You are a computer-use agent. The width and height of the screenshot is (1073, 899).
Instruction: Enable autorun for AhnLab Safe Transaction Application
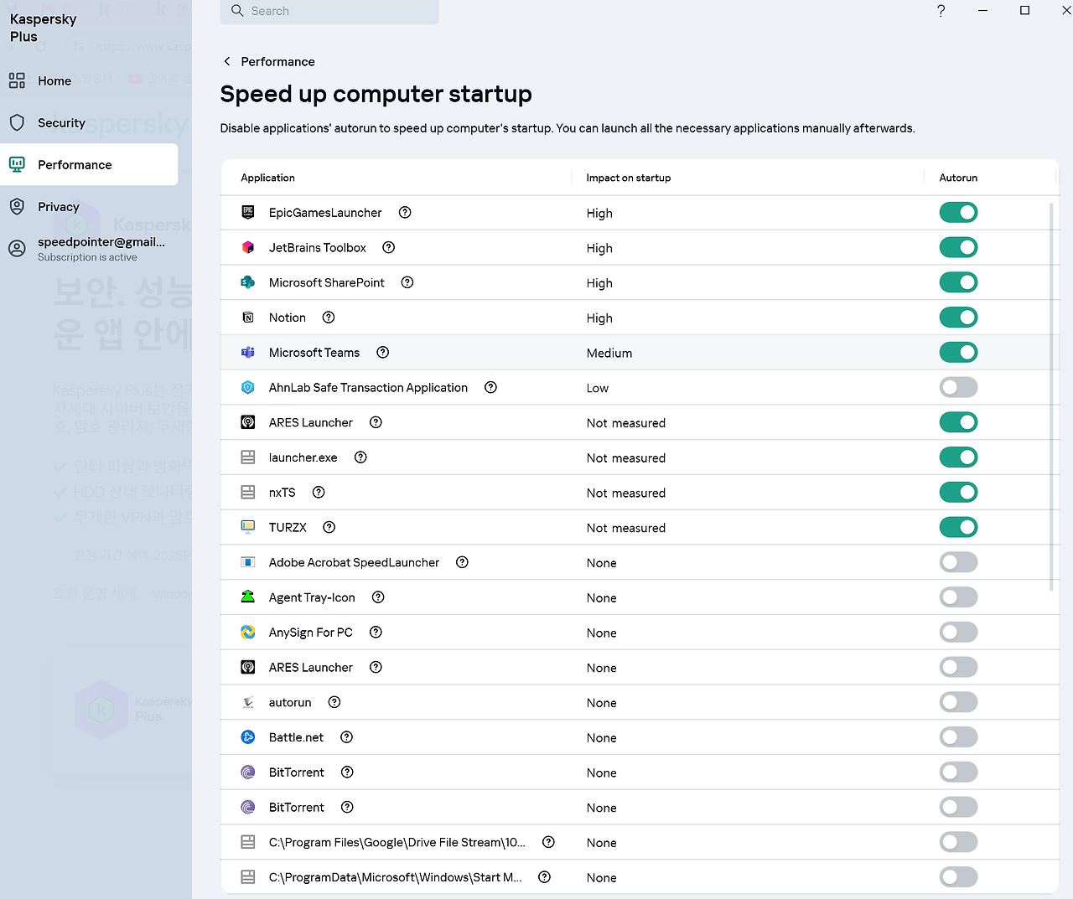click(958, 388)
